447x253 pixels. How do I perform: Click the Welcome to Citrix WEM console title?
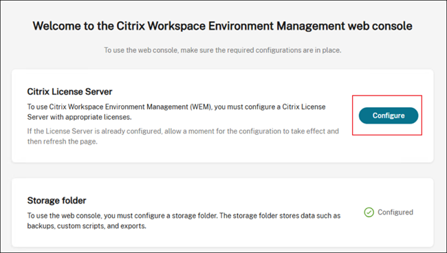(x=222, y=26)
